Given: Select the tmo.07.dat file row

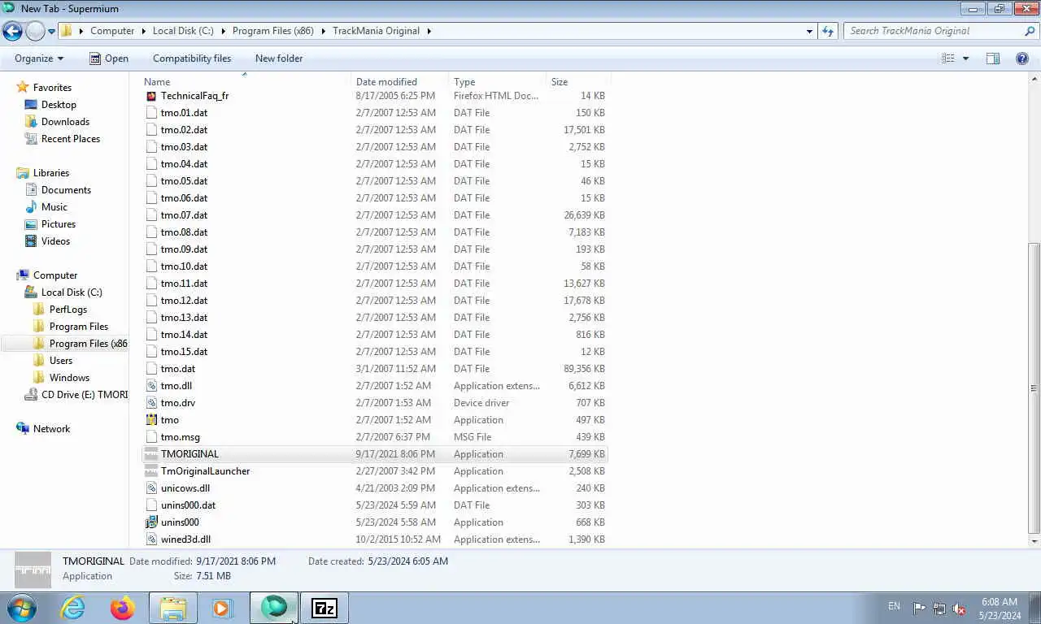Looking at the screenshot, I should pyautogui.click(x=375, y=215).
